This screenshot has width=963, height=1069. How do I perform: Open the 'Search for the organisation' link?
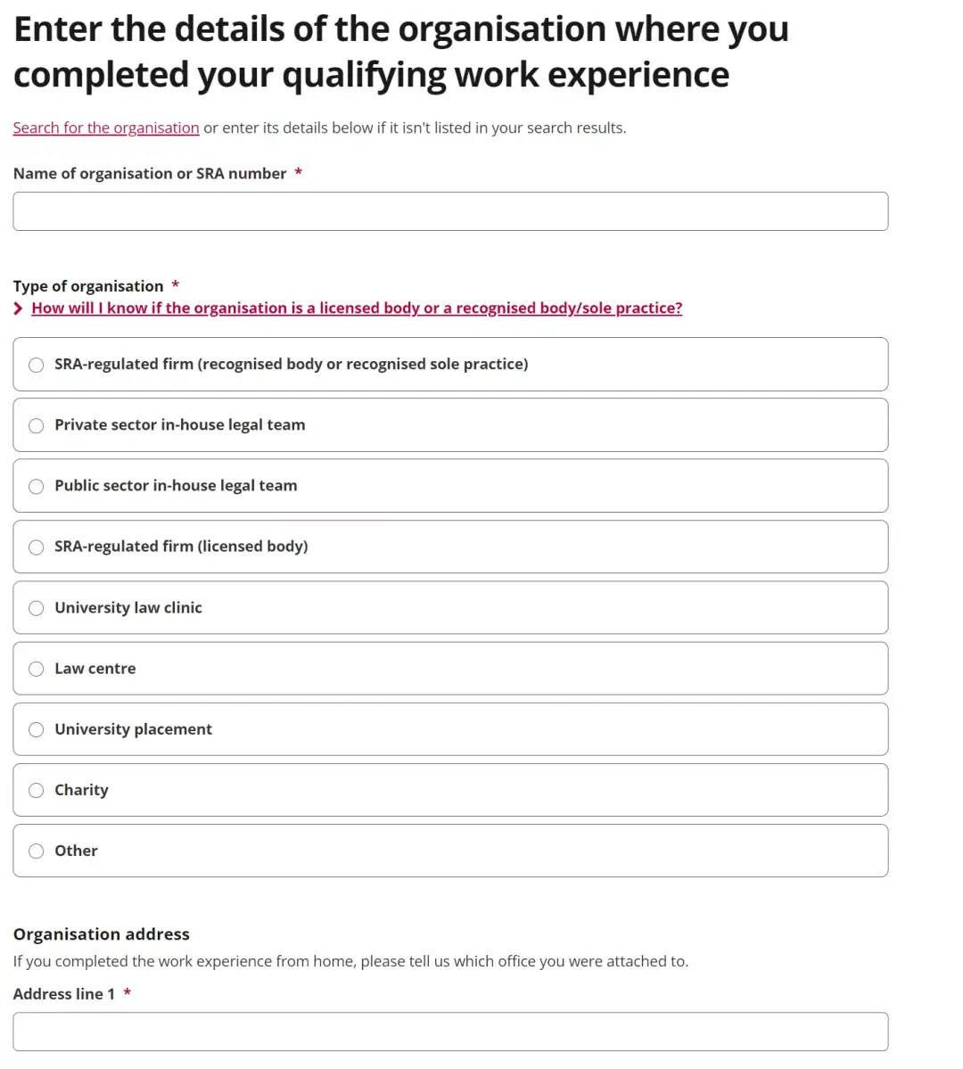[x=106, y=127]
